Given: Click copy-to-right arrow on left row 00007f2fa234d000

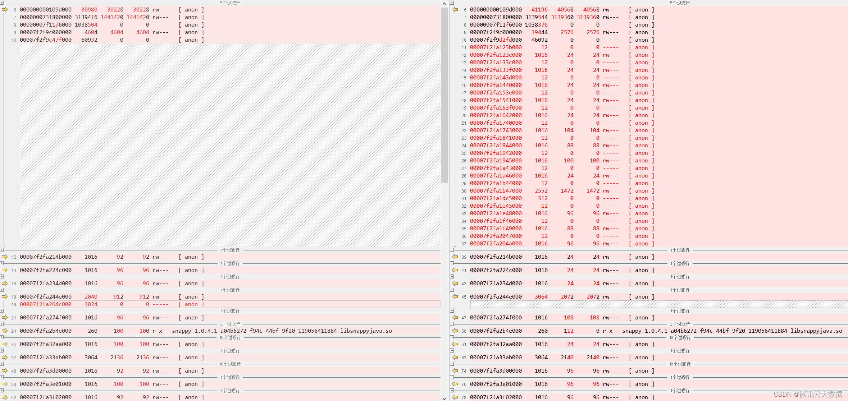Looking at the screenshot, I should 5,284.
